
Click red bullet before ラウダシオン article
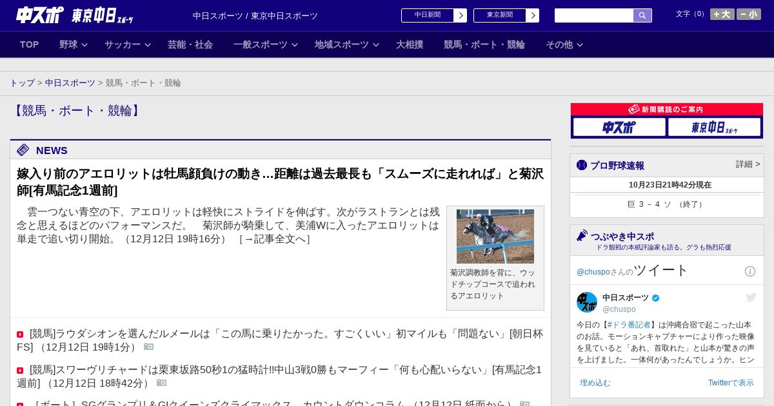pyautogui.click(x=20, y=334)
